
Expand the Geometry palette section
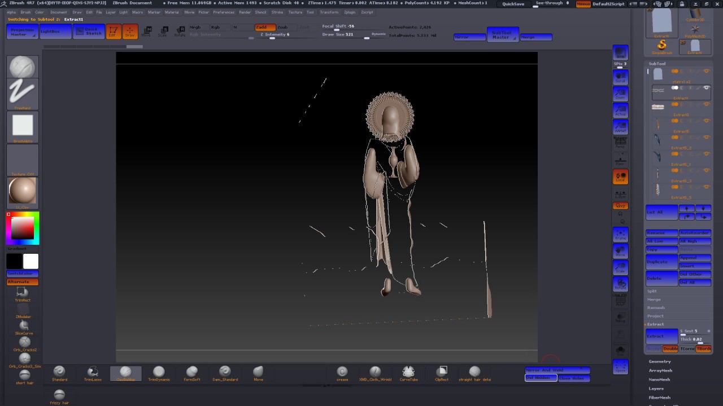(x=659, y=361)
